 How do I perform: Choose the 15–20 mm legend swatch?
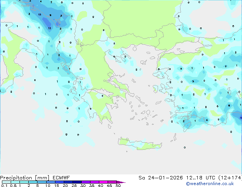59,182
